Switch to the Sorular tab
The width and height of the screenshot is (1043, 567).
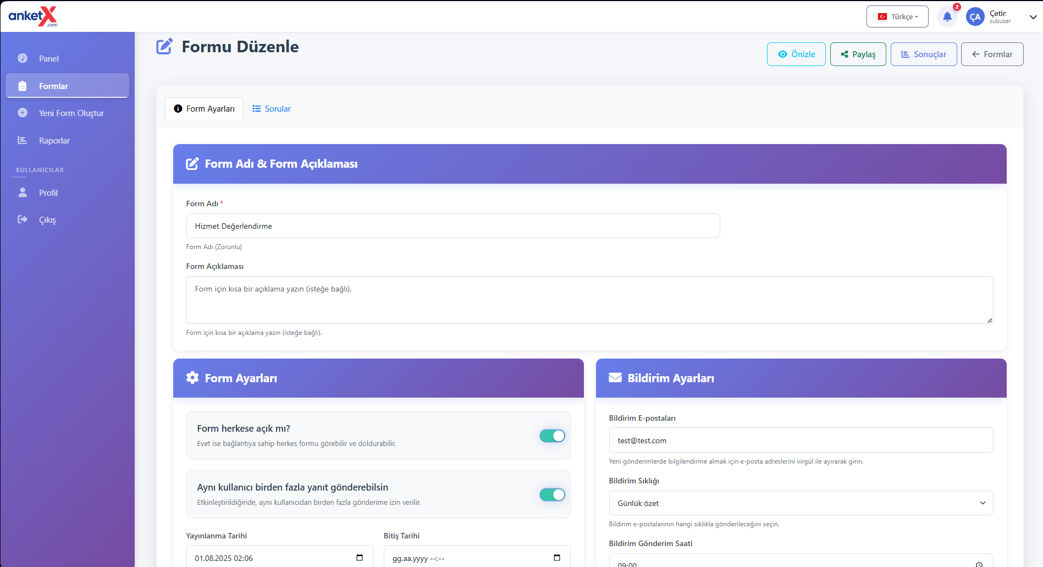point(272,109)
